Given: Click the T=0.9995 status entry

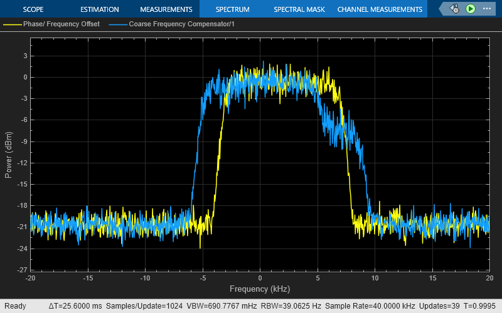Looking at the screenshot, I should (479, 306).
